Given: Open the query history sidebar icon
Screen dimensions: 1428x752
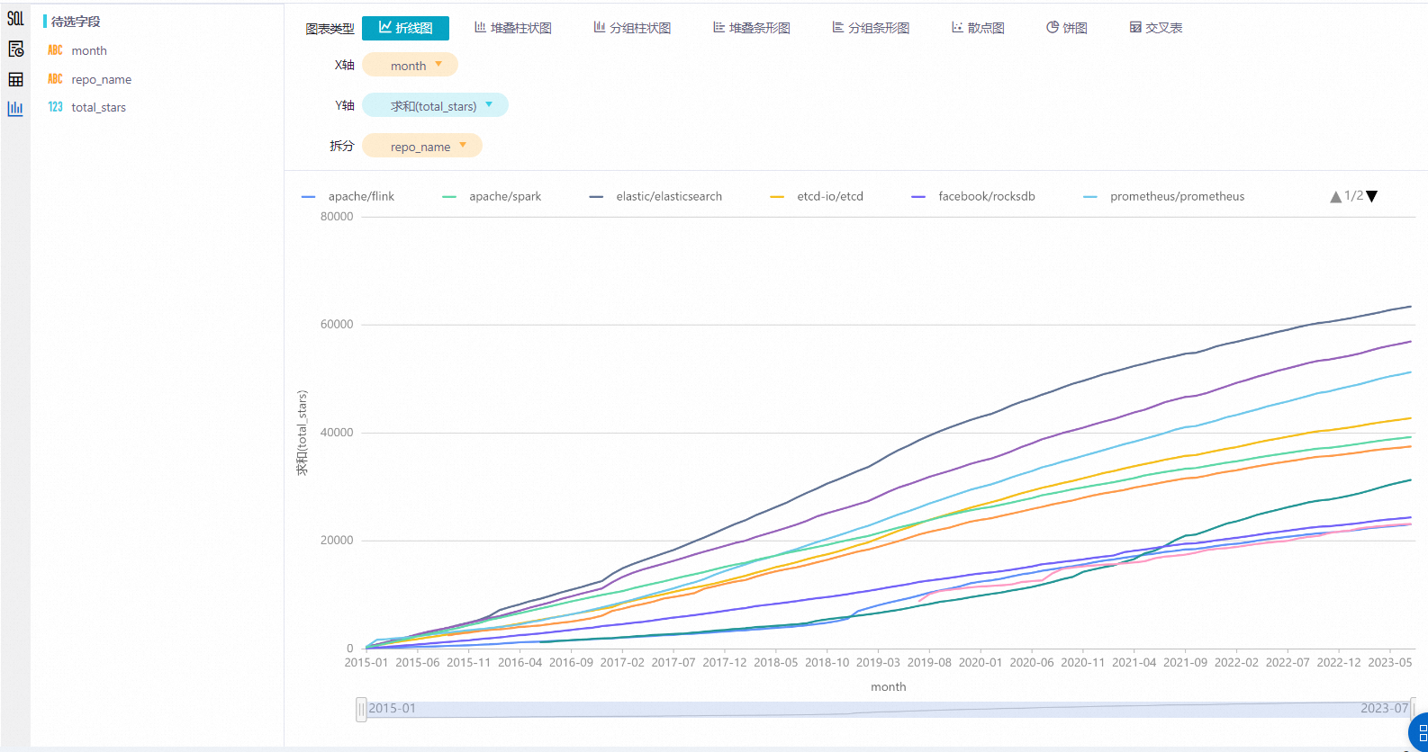Looking at the screenshot, I should point(15,49).
